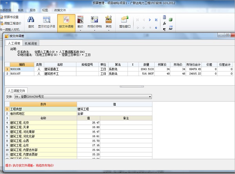Viewport: 235px width, 174px height.
Task: Select the 人工调差文件 tab
Action: (x=16, y=91)
